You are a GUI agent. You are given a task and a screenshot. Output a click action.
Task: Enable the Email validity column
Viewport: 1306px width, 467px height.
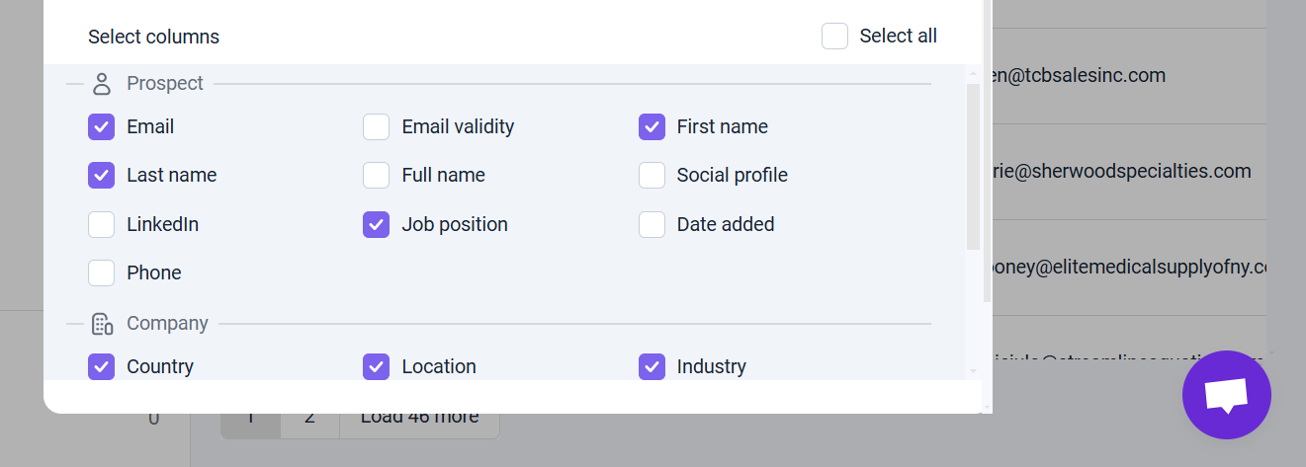pyautogui.click(x=376, y=126)
